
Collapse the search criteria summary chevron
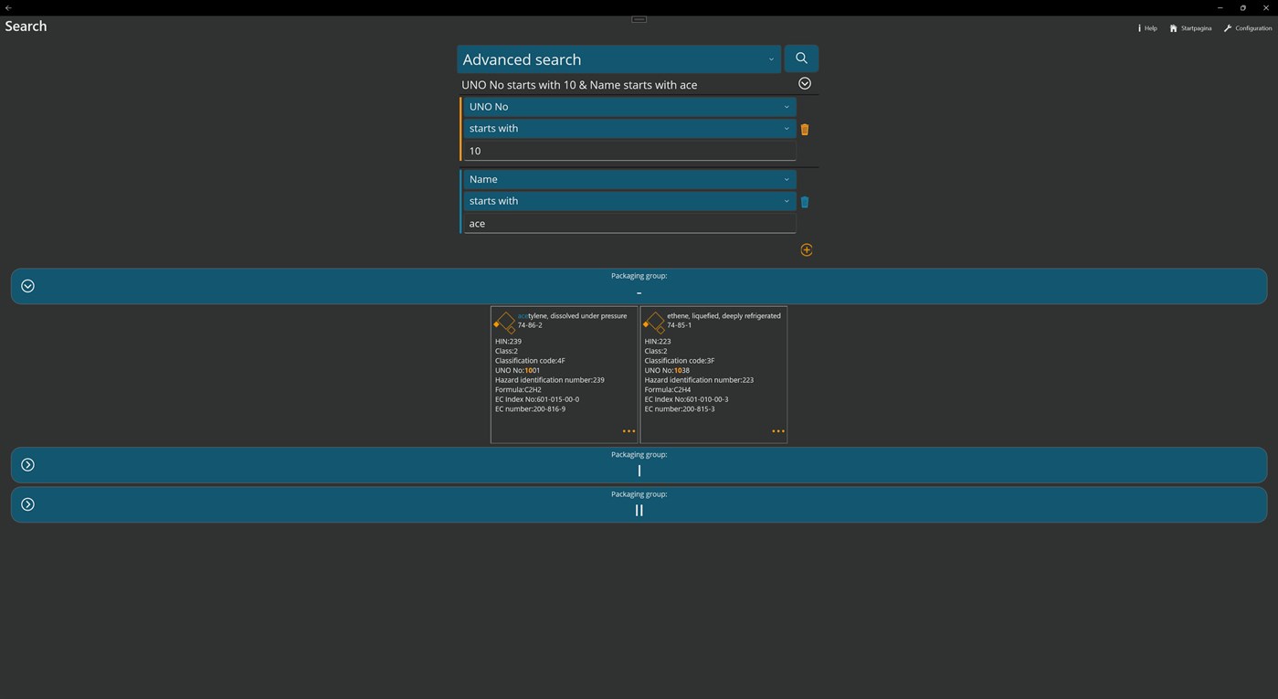point(805,83)
